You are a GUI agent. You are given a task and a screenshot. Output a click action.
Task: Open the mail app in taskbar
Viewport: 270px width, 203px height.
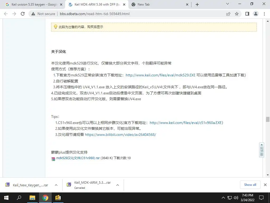[58, 198]
